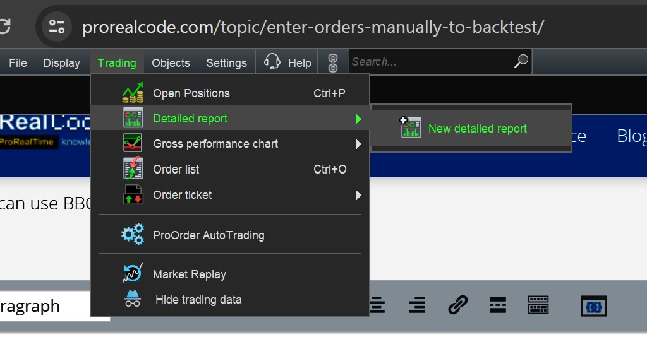Click the Search input field
The image size is (647, 342).
[430, 62]
